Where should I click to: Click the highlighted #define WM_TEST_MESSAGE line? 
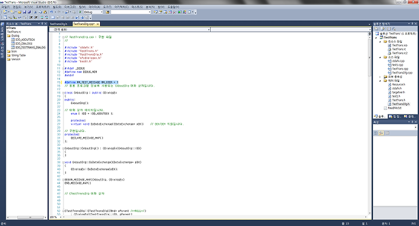(91, 82)
